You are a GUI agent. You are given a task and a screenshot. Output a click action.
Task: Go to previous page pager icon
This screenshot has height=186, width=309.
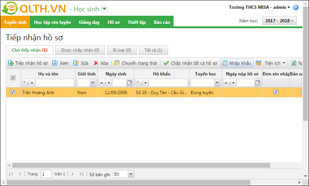pyautogui.click(x=19, y=174)
